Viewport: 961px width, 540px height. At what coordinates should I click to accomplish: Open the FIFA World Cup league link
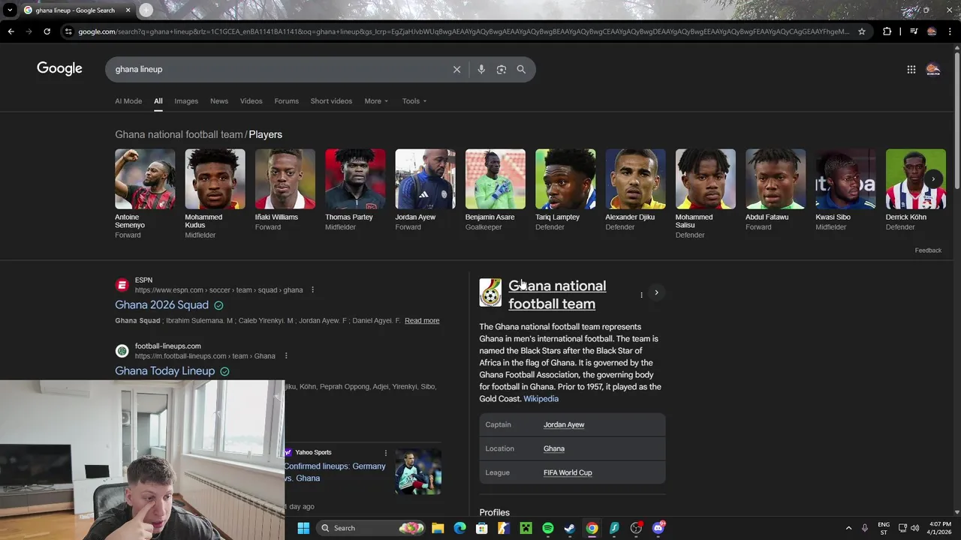tap(568, 472)
